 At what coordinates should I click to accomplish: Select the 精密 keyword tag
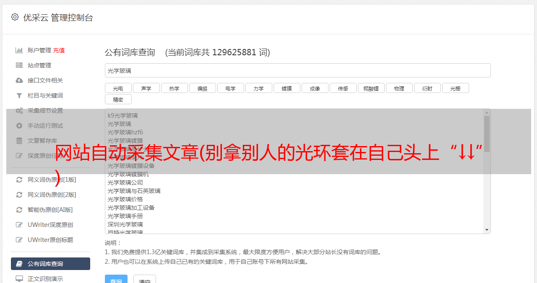[x=118, y=99]
